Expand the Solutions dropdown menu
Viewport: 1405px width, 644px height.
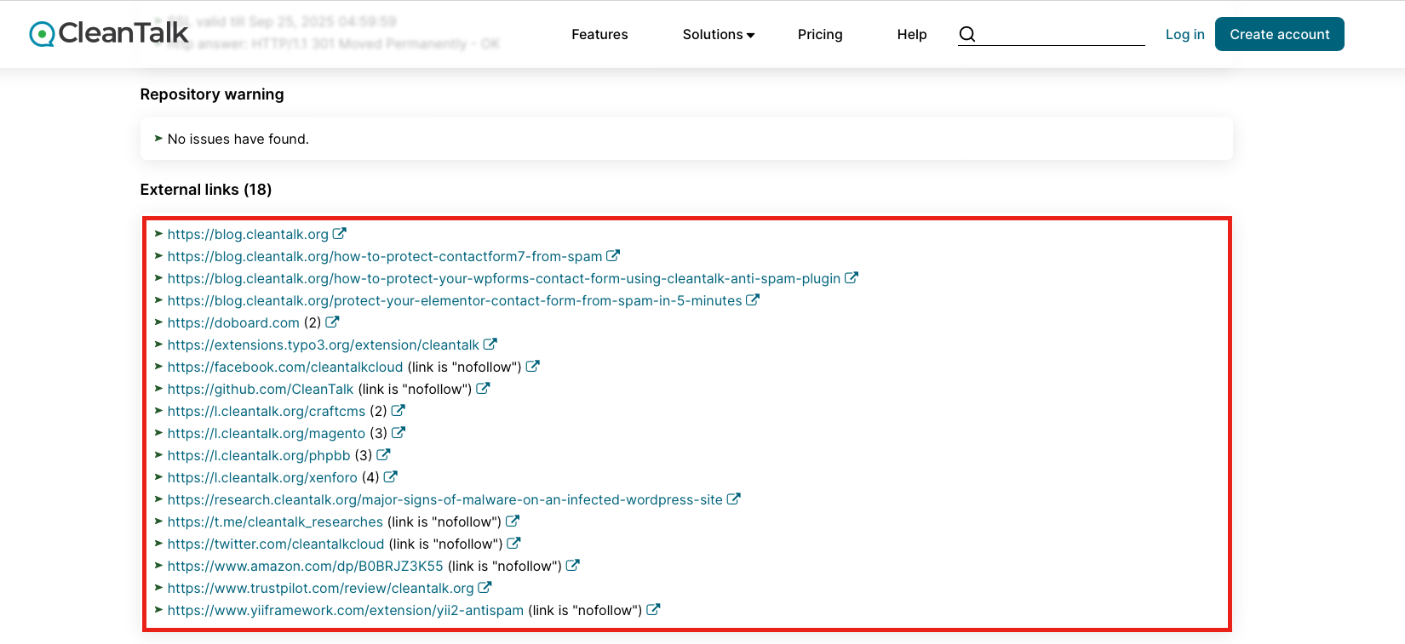(x=718, y=35)
